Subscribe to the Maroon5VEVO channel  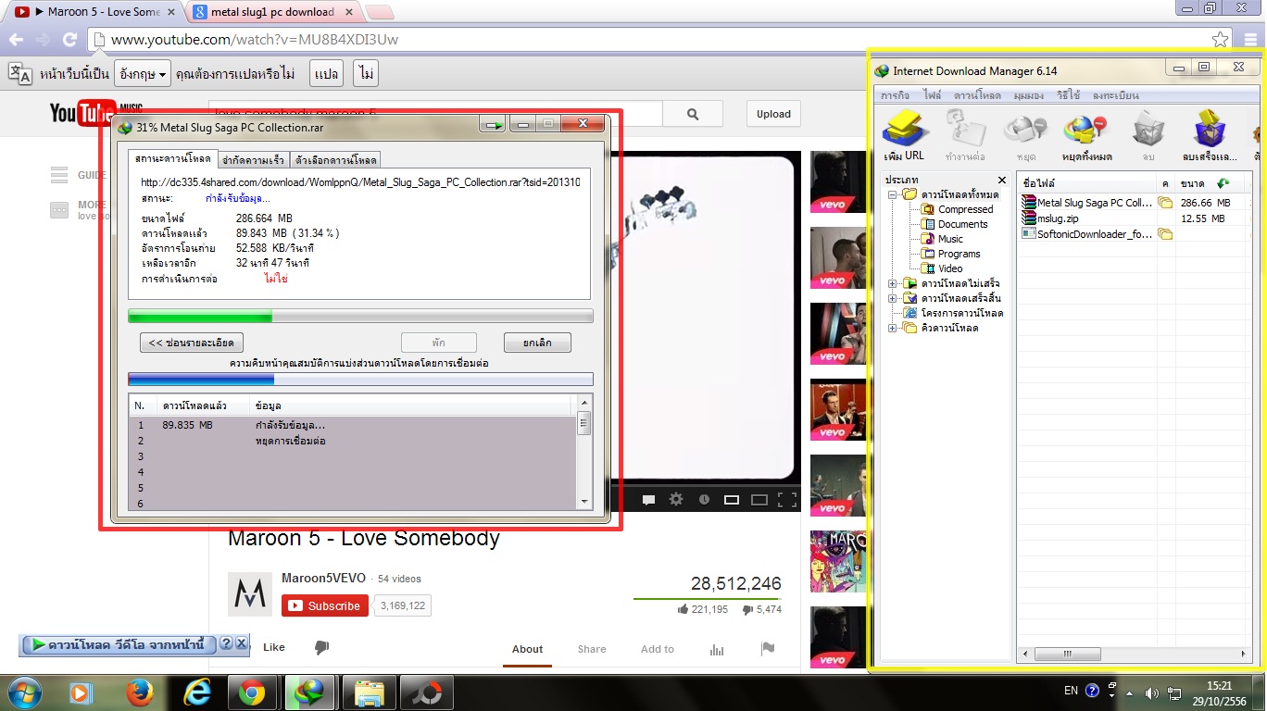[325, 606]
